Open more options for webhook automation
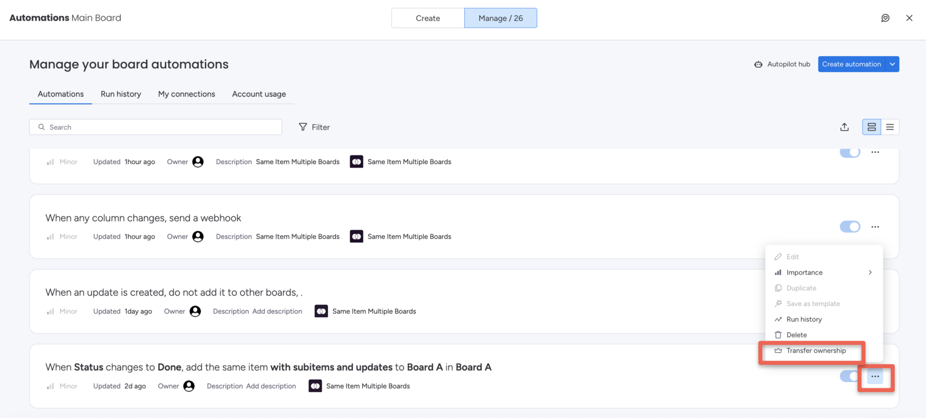 coord(875,227)
